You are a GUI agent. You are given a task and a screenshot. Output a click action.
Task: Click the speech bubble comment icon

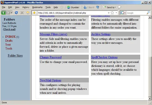pos(119,7)
